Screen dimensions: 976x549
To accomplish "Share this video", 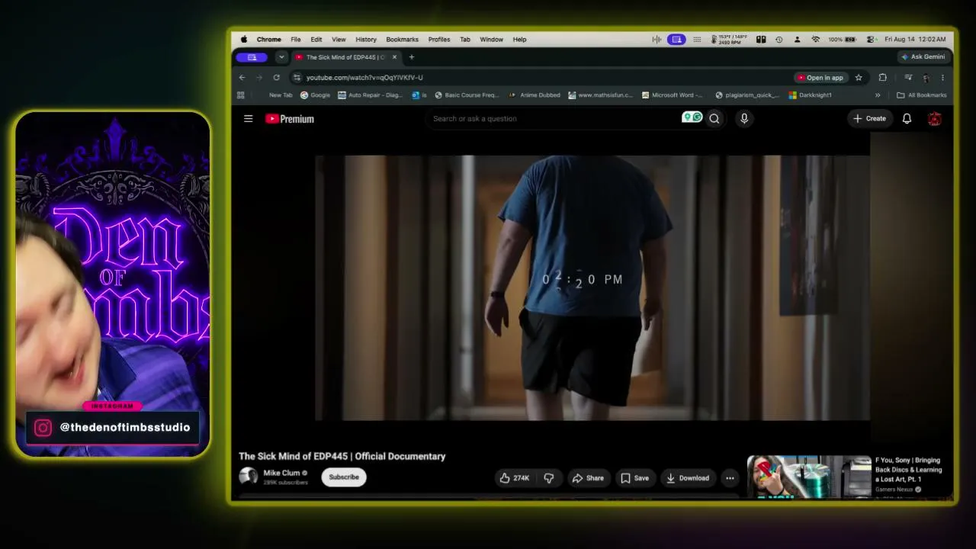I will click(x=588, y=478).
